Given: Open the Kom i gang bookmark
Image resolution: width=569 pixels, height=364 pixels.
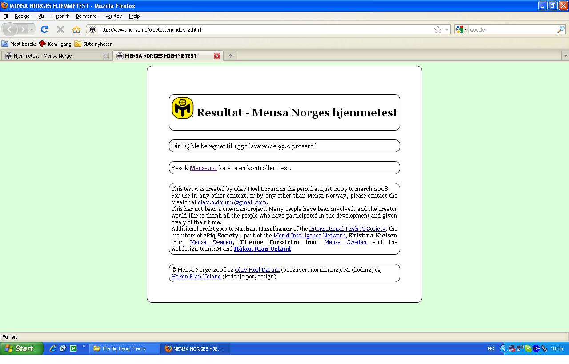Looking at the screenshot, I should pyautogui.click(x=55, y=44).
